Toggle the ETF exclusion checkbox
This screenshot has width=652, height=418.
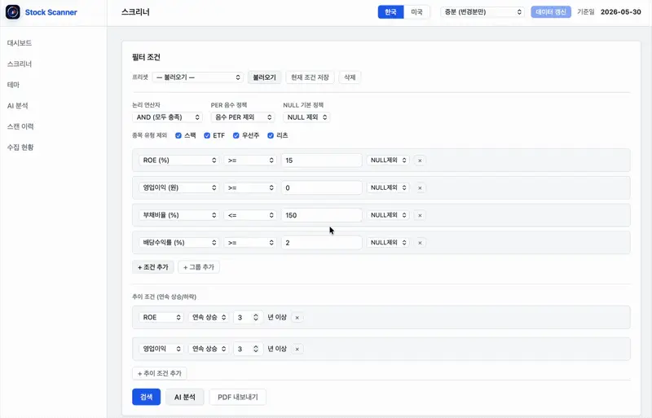207,135
